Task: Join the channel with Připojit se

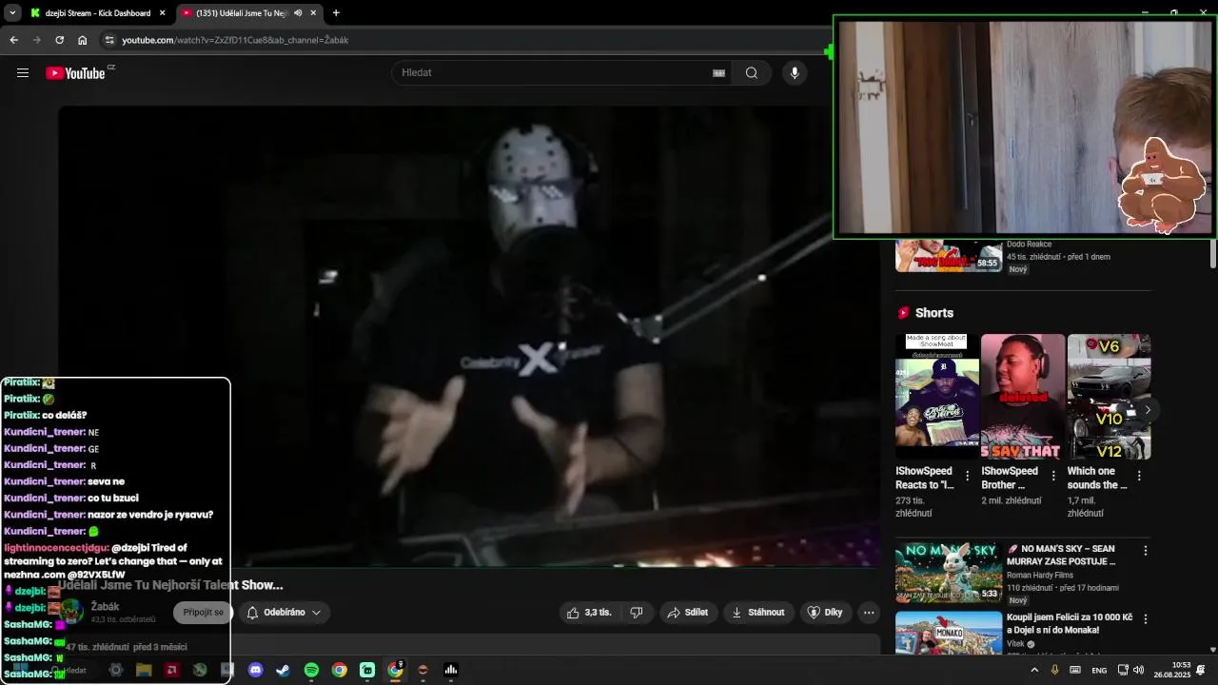Action: 204,613
